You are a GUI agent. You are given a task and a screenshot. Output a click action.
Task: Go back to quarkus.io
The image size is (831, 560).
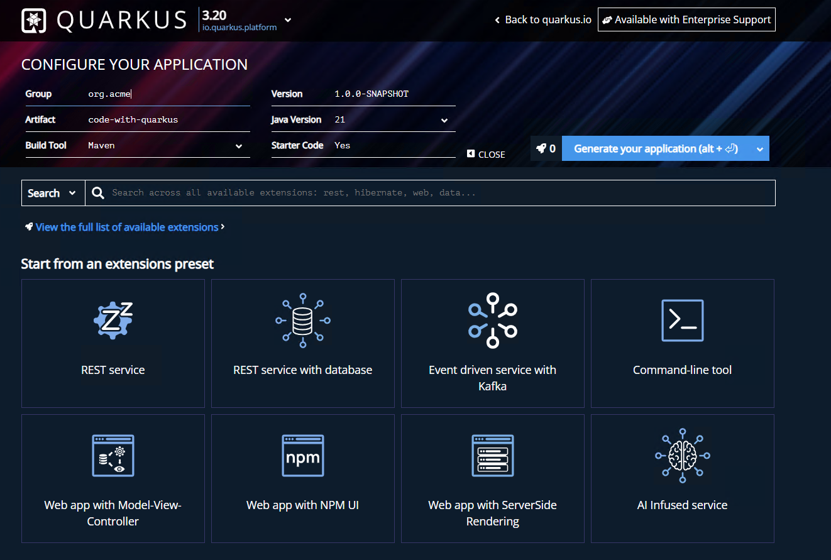click(543, 19)
